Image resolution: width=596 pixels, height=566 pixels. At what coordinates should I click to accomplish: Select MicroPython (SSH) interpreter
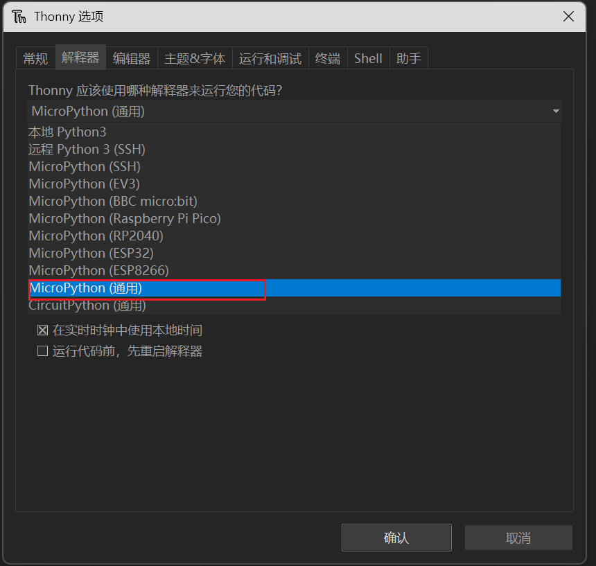point(295,167)
